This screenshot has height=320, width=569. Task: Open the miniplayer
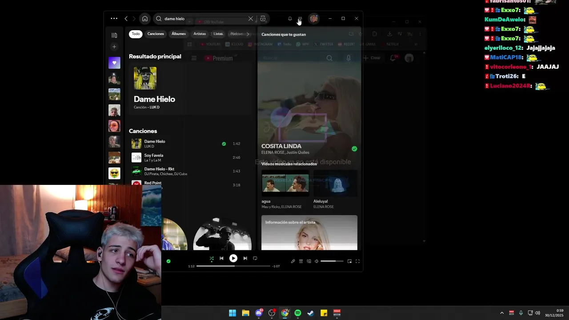[349, 261]
